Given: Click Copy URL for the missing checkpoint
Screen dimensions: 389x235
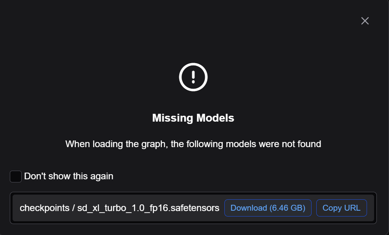Looking at the screenshot, I should (341, 208).
